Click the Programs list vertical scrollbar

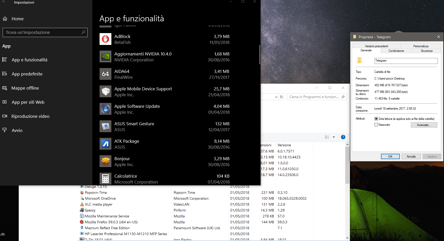347,166
